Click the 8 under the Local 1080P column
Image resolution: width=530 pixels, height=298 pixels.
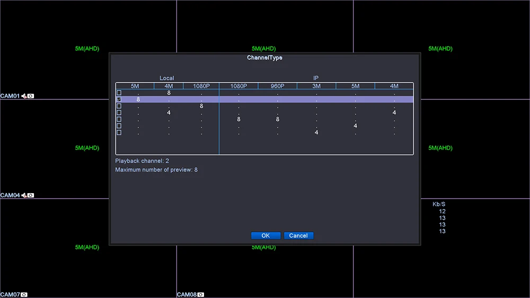coord(201,106)
